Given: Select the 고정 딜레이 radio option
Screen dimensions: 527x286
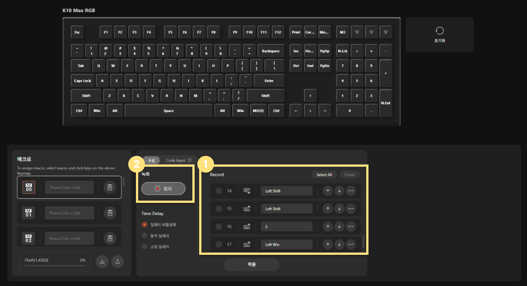Looking at the screenshot, I should [145, 247].
